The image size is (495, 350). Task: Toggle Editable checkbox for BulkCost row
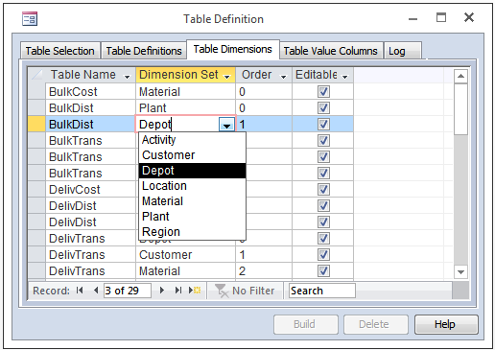(x=323, y=92)
